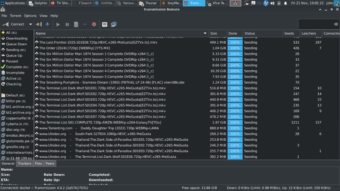This screenshot has height=191, width=340.
Task: Click the disconnect plug icon
Action: 38,24
